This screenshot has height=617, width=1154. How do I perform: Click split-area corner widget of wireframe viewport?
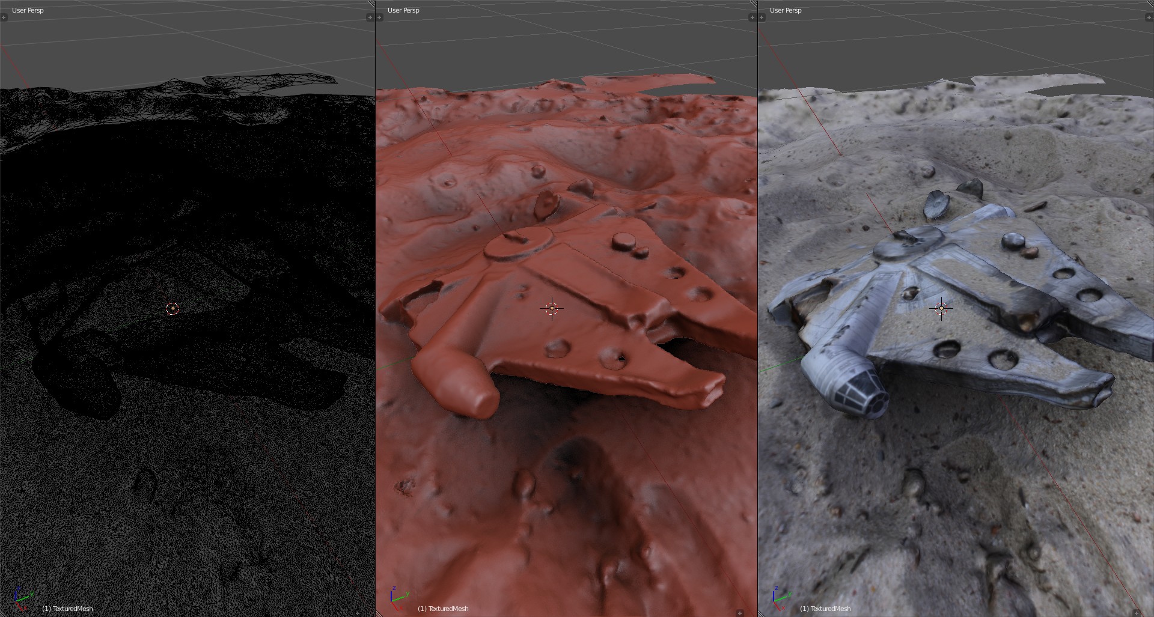coord(371,4)
